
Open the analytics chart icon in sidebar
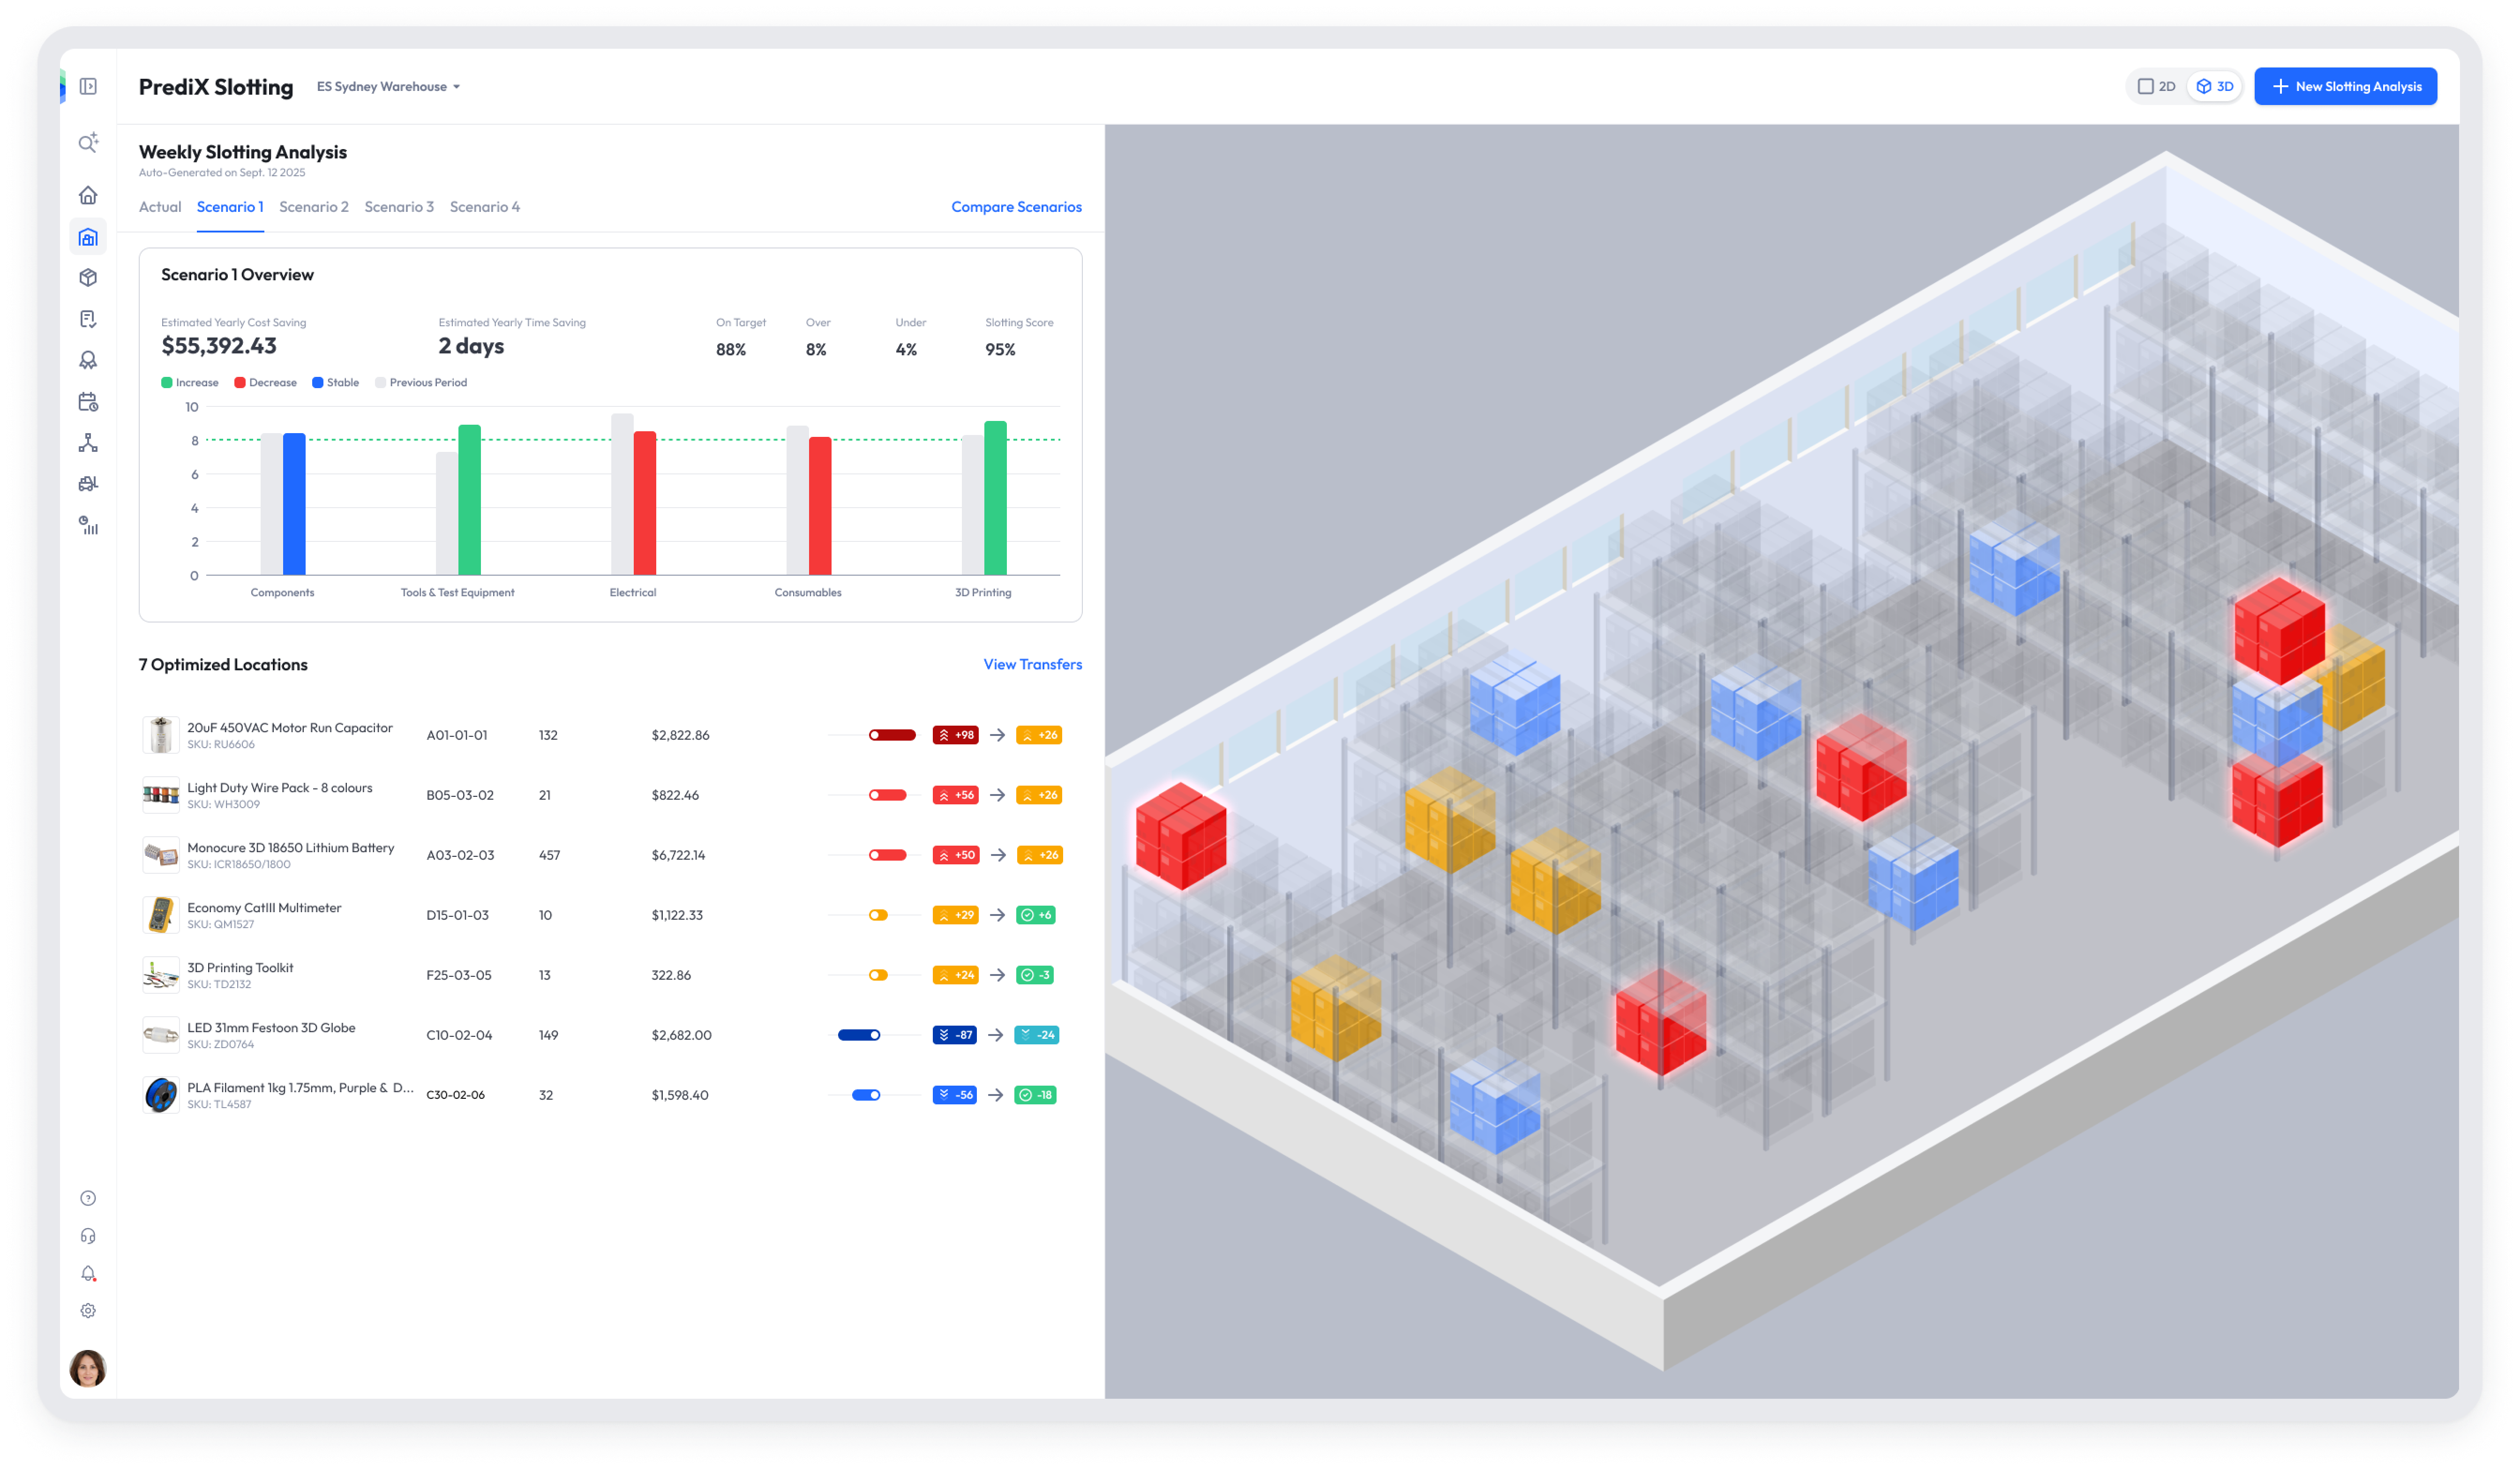point(88,526)
